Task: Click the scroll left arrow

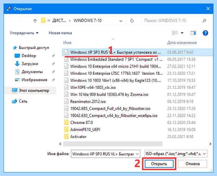Action: (60, 144)
